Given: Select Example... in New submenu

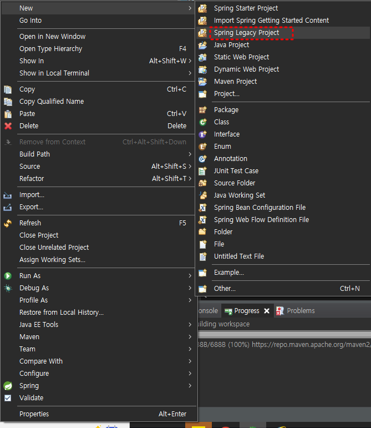Looking at the screenshot, I should (x=283, y=273).
